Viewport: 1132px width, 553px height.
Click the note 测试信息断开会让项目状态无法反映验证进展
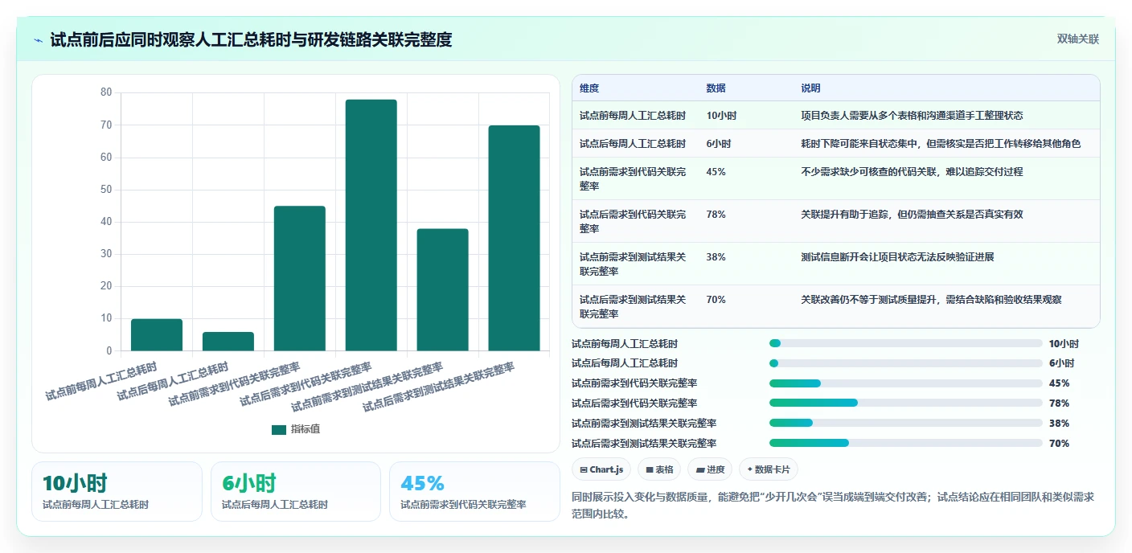pos(897,257)
